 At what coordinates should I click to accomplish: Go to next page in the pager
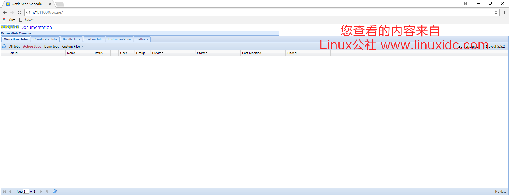pyautogui.click(x=41, y=191)
